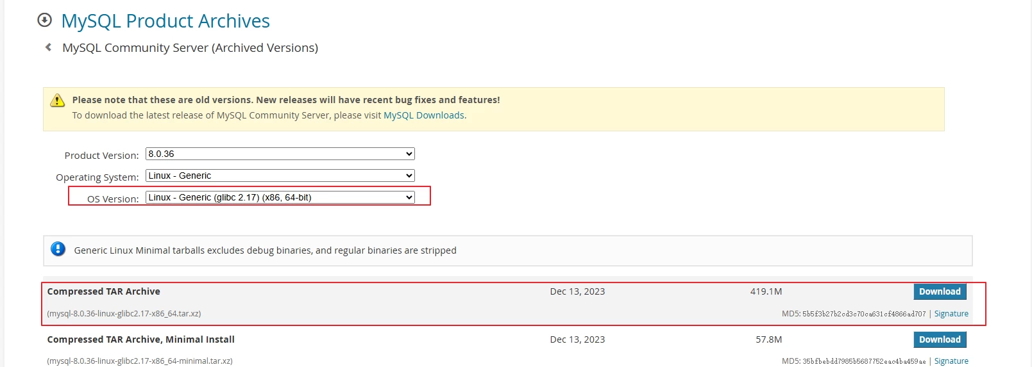Click the x86_64-minimal.tar.xz filename text
The image size is (1032, 367).
point(139,361)
